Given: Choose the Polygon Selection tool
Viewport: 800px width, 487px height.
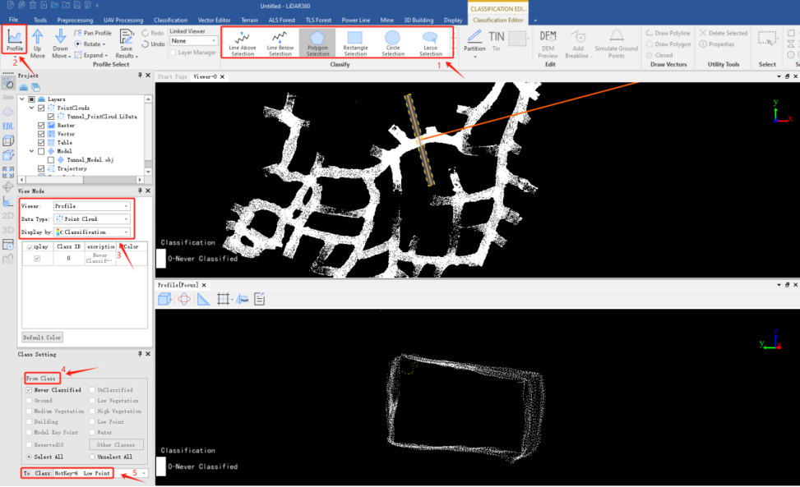Looking at the screenshot, I should pos(317,43).
